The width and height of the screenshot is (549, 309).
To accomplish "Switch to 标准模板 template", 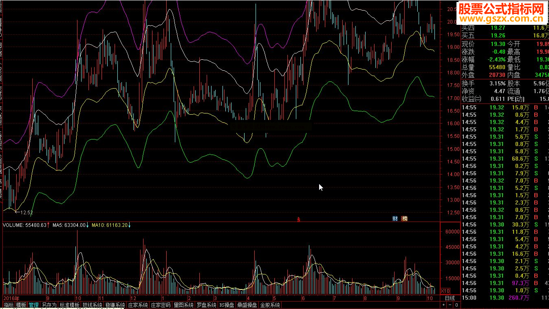I will pyautogui.click(x=69, y=305).
